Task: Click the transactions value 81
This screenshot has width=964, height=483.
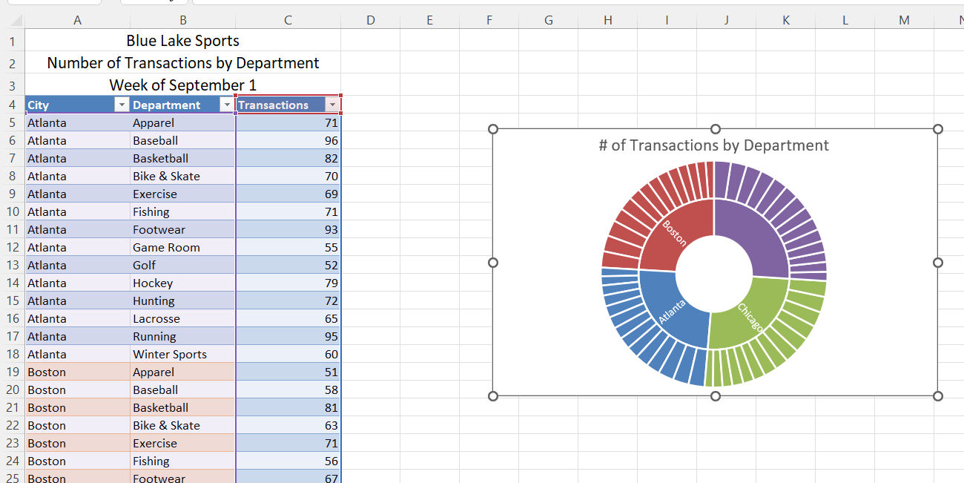Action: coord(288,408)
